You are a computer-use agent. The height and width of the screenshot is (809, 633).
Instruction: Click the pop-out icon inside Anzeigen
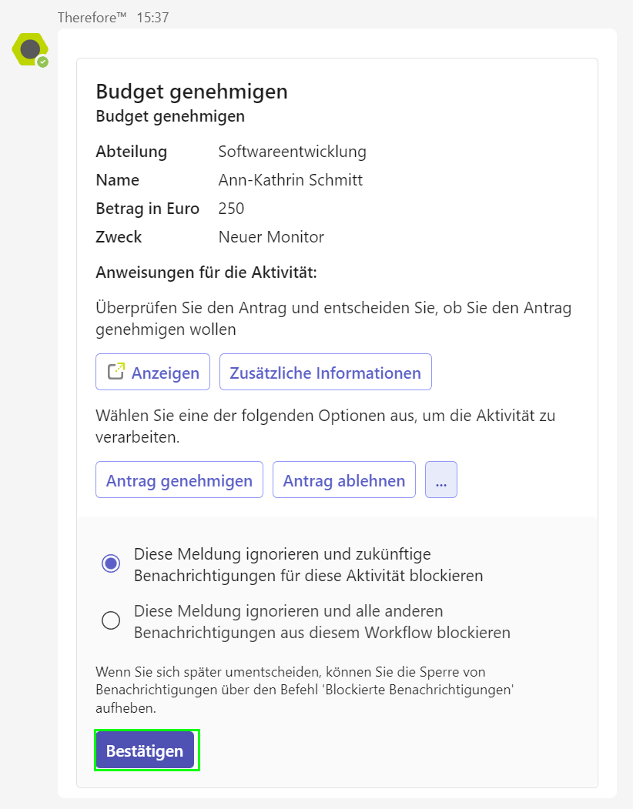click(x=116, y=372)
